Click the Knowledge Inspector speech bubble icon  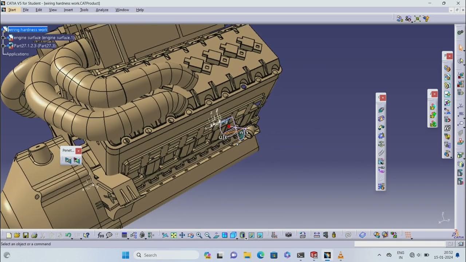[109, 235]
